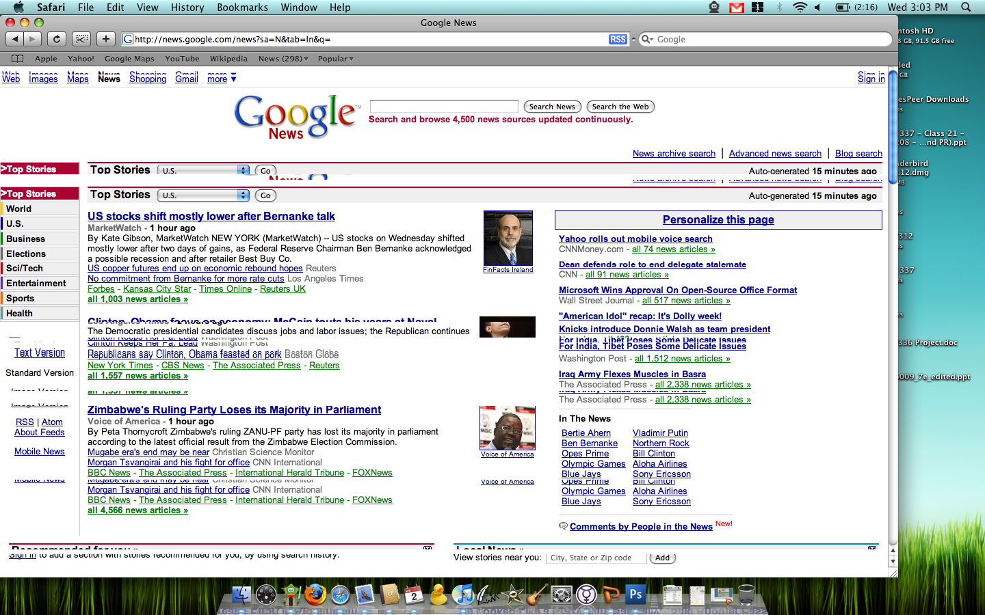Viewport: 985px width, 615px height.
Task: Show all bookmarks via the book icon
Action: [18, 59]
